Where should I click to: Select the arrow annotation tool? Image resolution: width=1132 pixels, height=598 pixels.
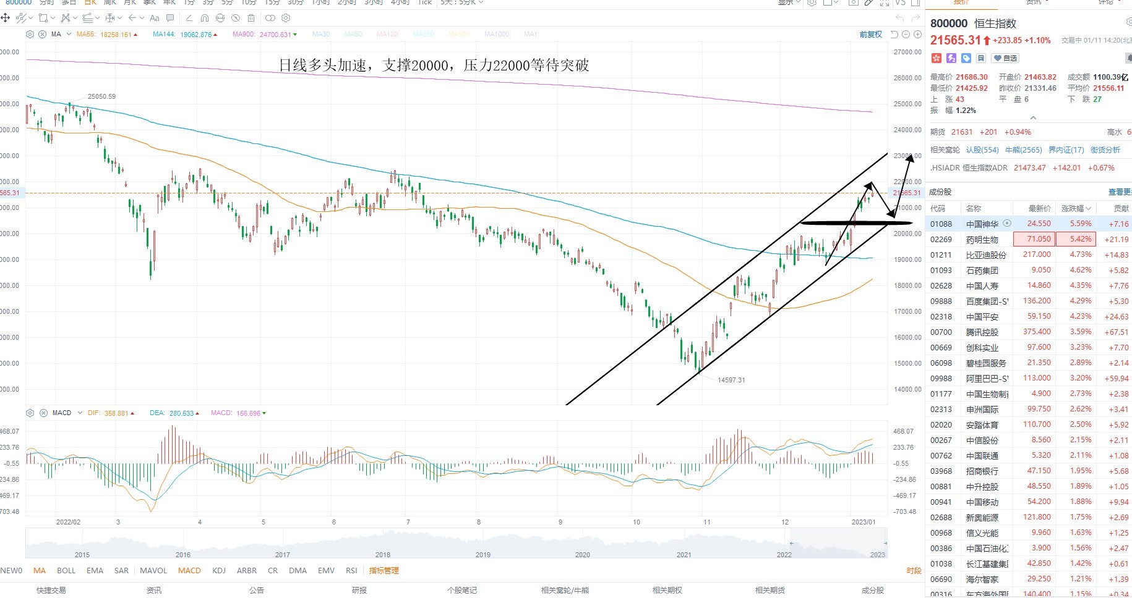[132, 18]
